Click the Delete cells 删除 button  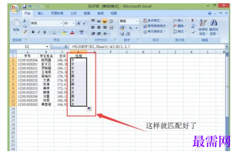[180, 26]
